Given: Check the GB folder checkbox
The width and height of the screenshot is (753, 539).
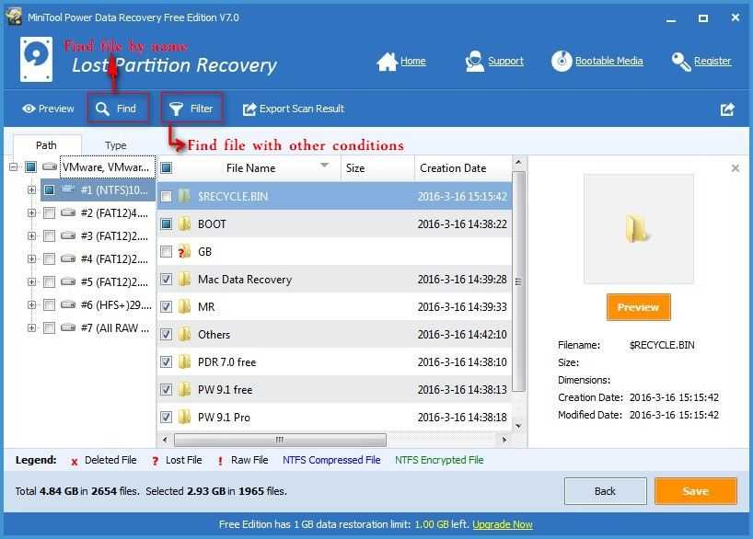Looking at the screenshot, I should tap(167, 251).
